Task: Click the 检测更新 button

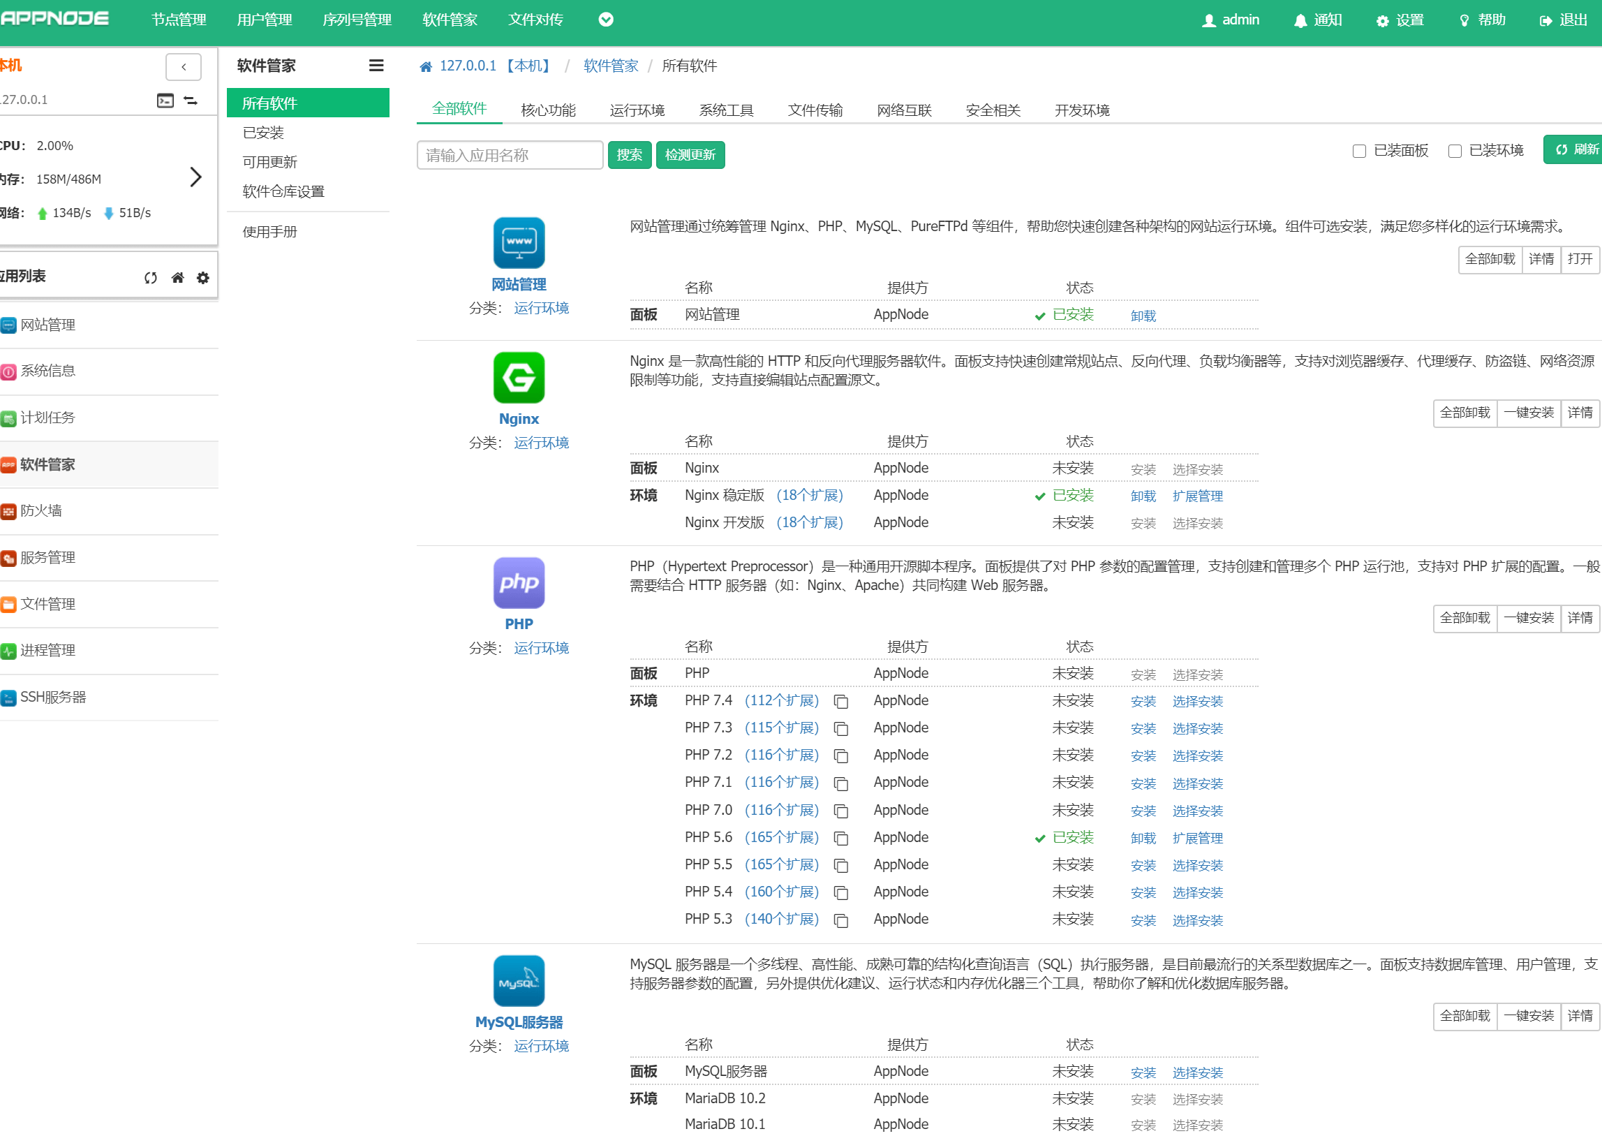Action: (690, 155)
